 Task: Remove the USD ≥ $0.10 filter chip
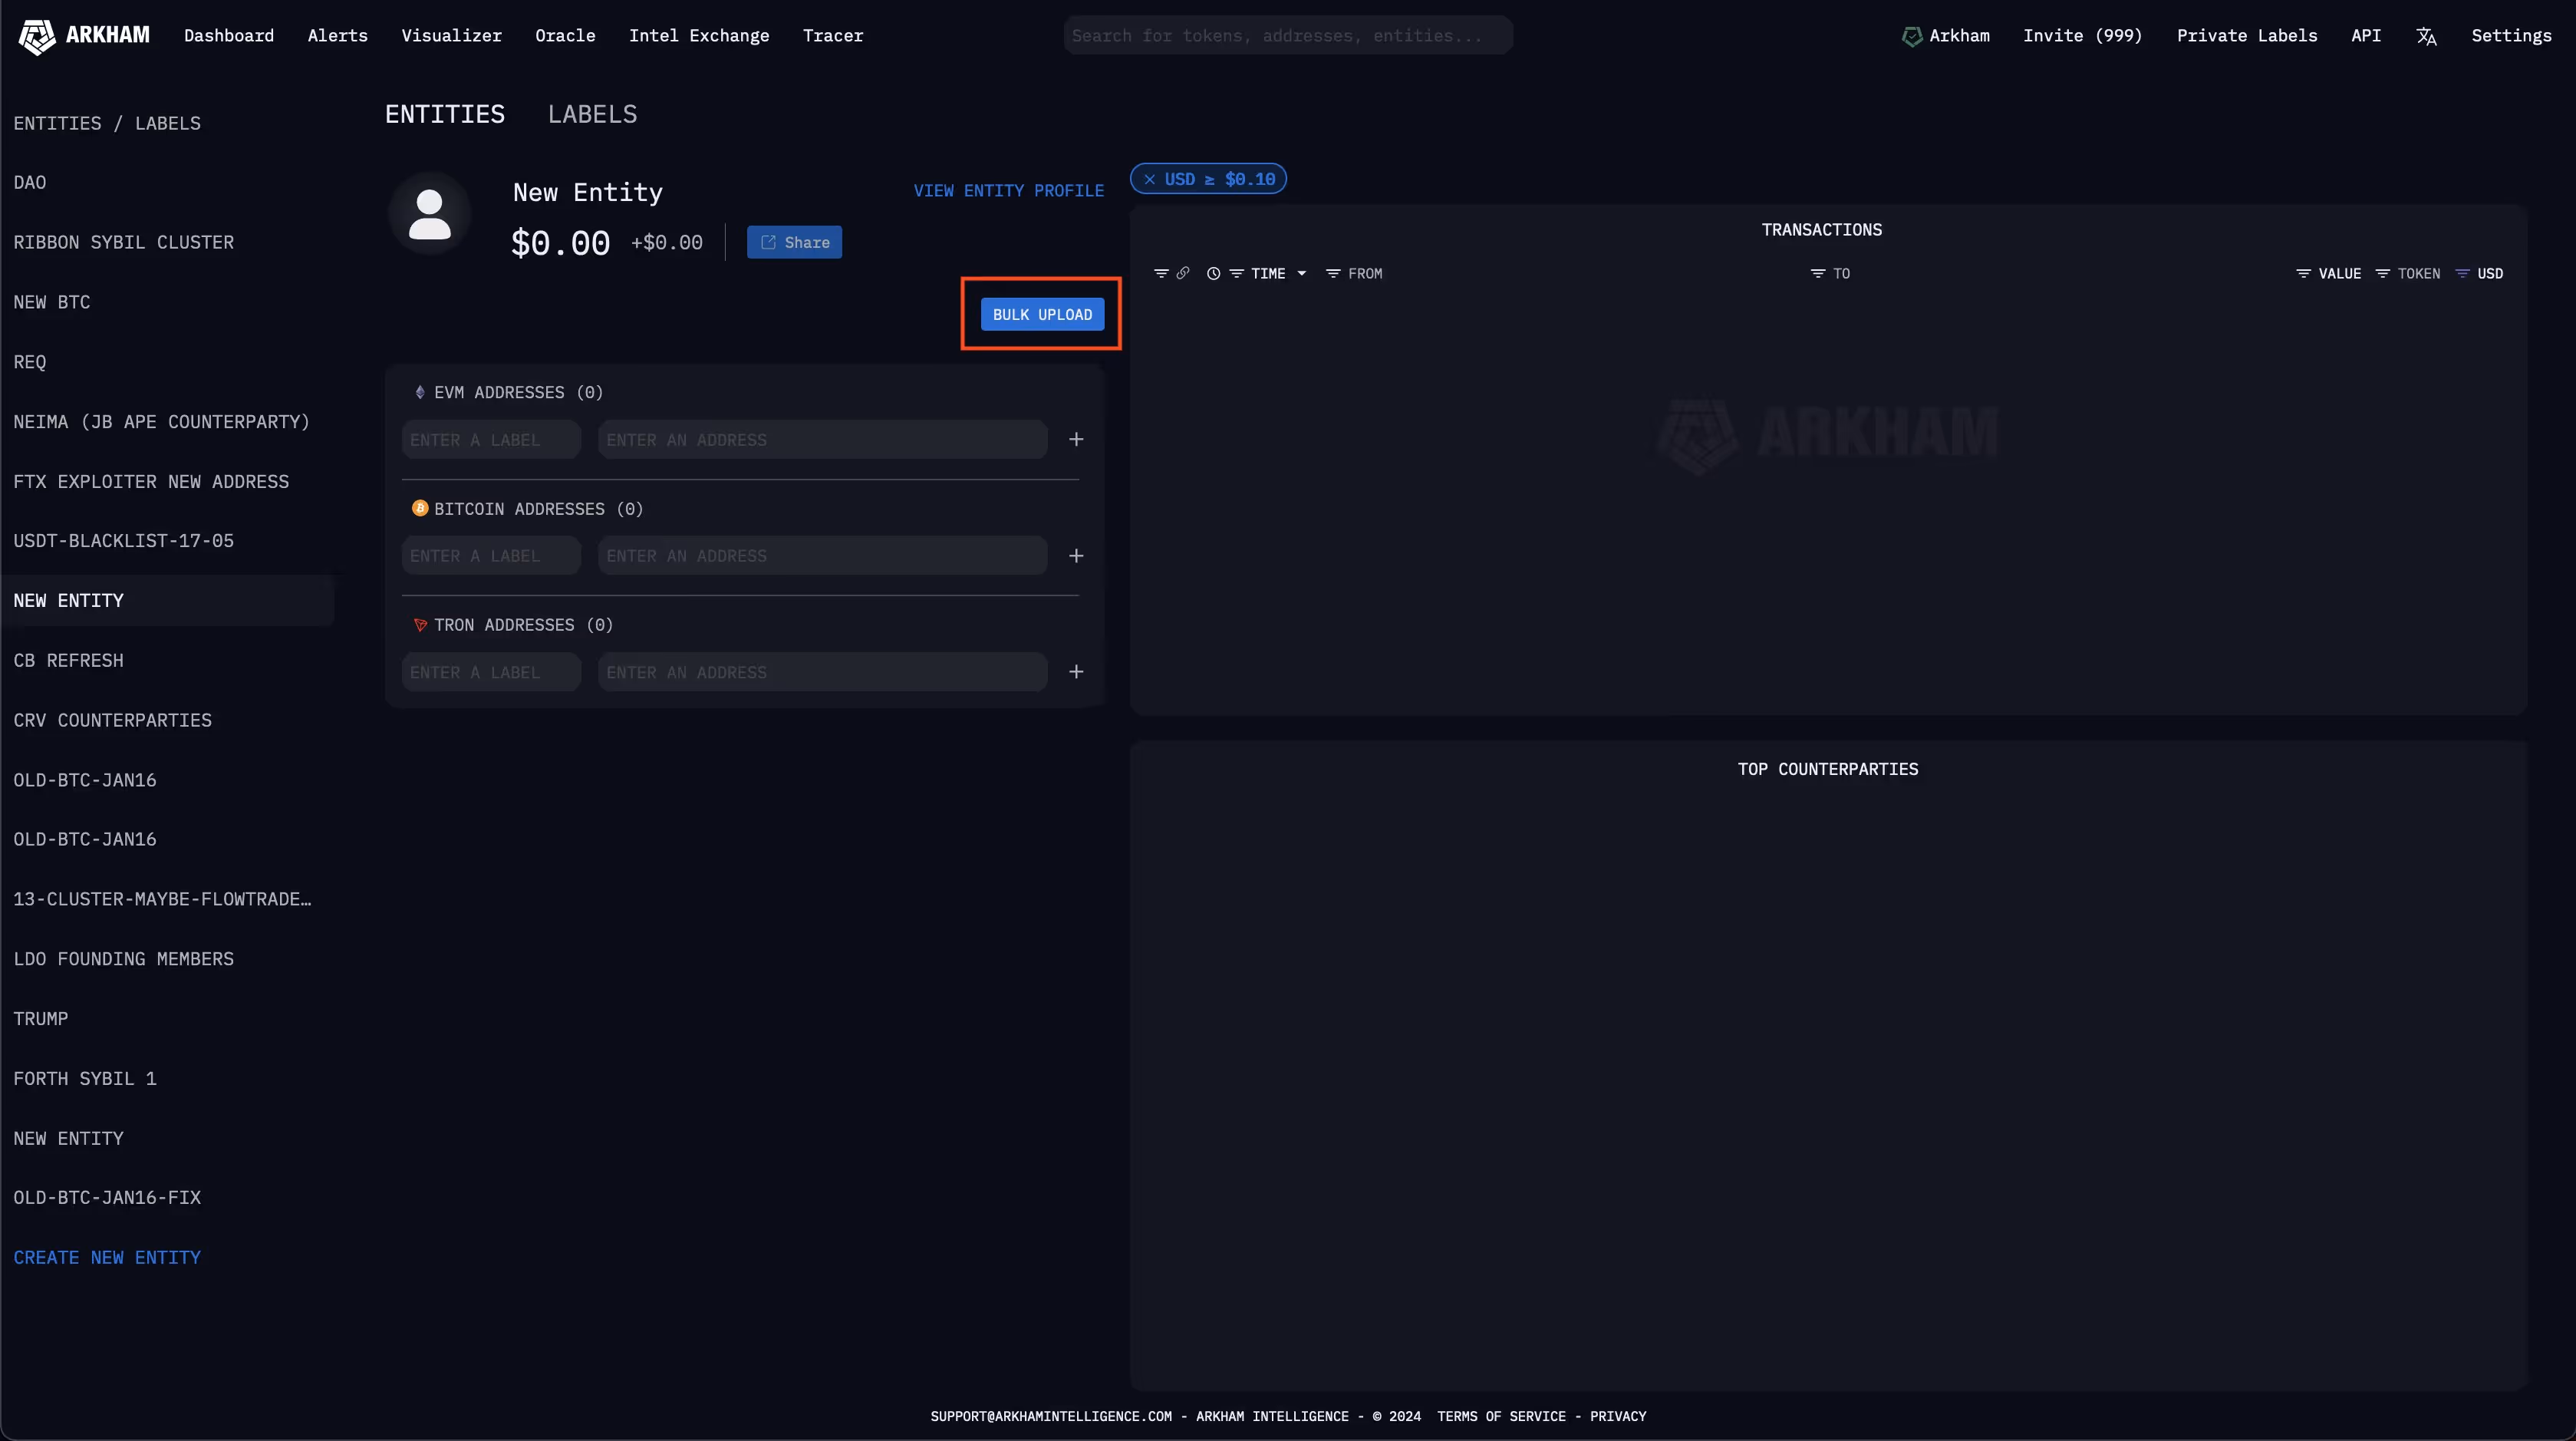click(x=1150, y=179)
